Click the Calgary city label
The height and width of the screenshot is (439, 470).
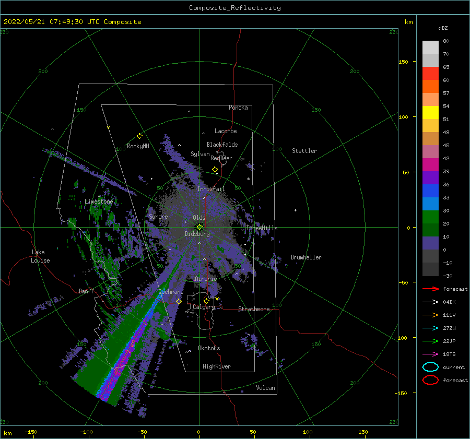pyautogui.click(x=204, y=307)
